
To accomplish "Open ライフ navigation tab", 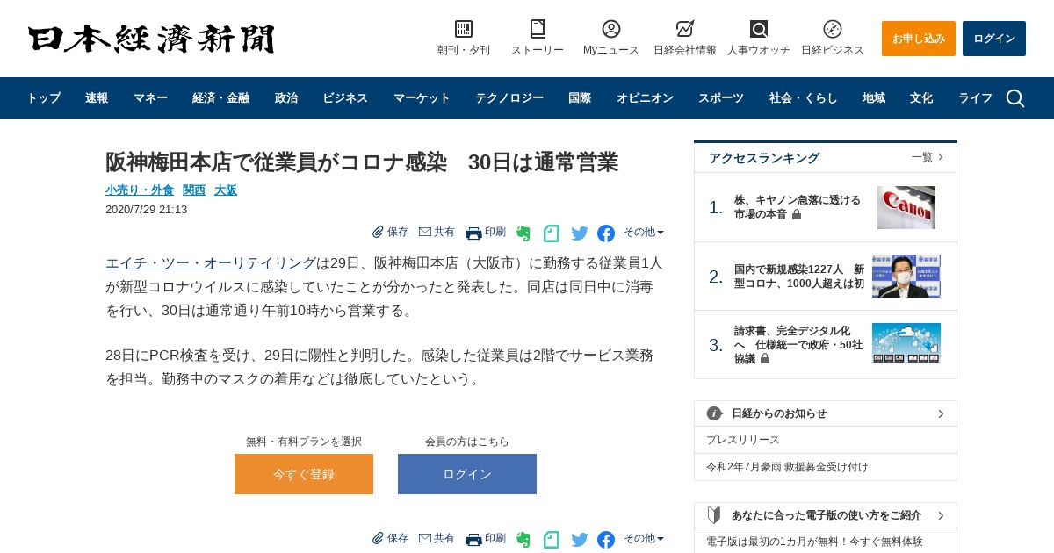I will point(975,98).
